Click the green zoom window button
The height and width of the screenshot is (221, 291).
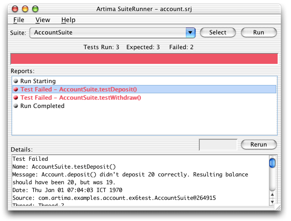[x=35, y=9]
